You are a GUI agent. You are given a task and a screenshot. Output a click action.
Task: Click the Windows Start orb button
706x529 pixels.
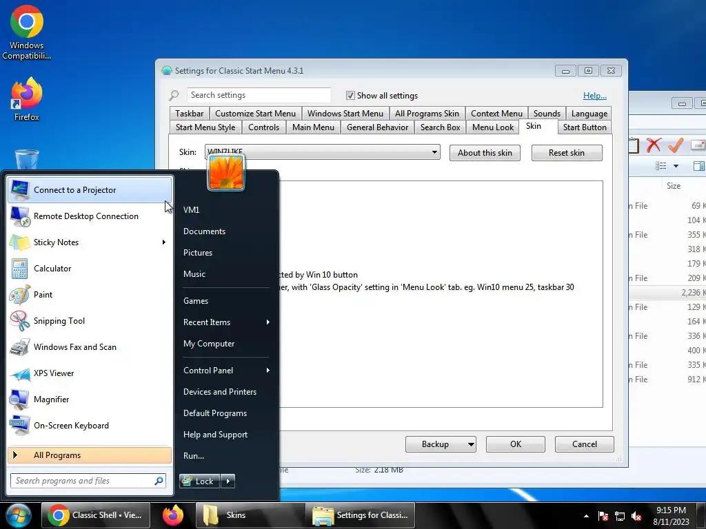[x=18, y=515]
